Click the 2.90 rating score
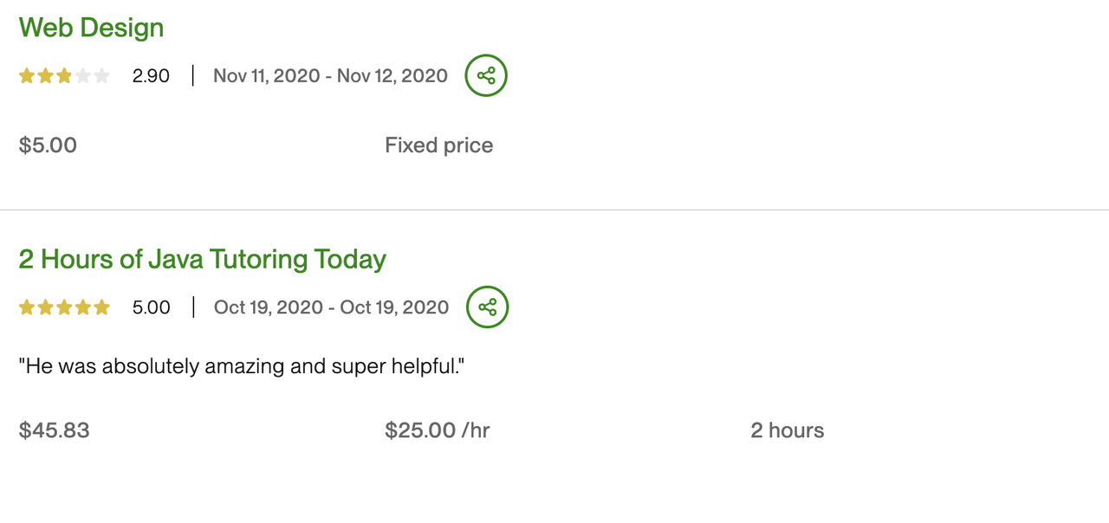 click(151, 76)
